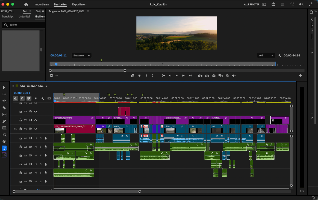Select the Razor tool
Viewport: 318px width, 200px height.
4,108
